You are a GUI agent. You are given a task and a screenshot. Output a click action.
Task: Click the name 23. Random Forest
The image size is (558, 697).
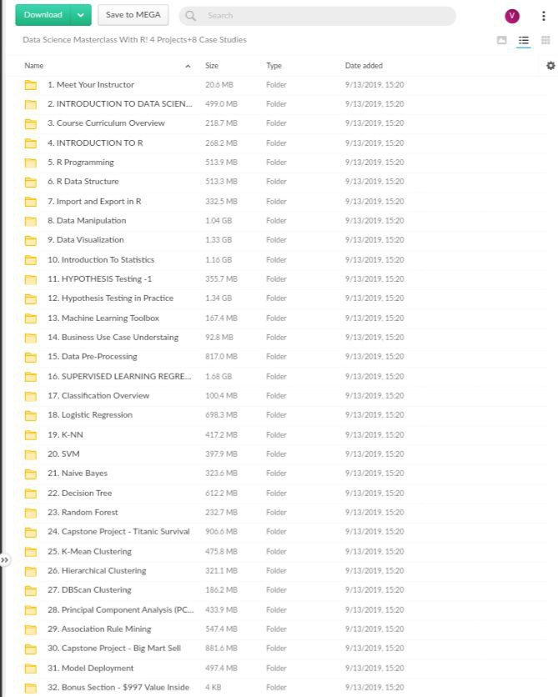pyautogui.click(x=83, y=512)
